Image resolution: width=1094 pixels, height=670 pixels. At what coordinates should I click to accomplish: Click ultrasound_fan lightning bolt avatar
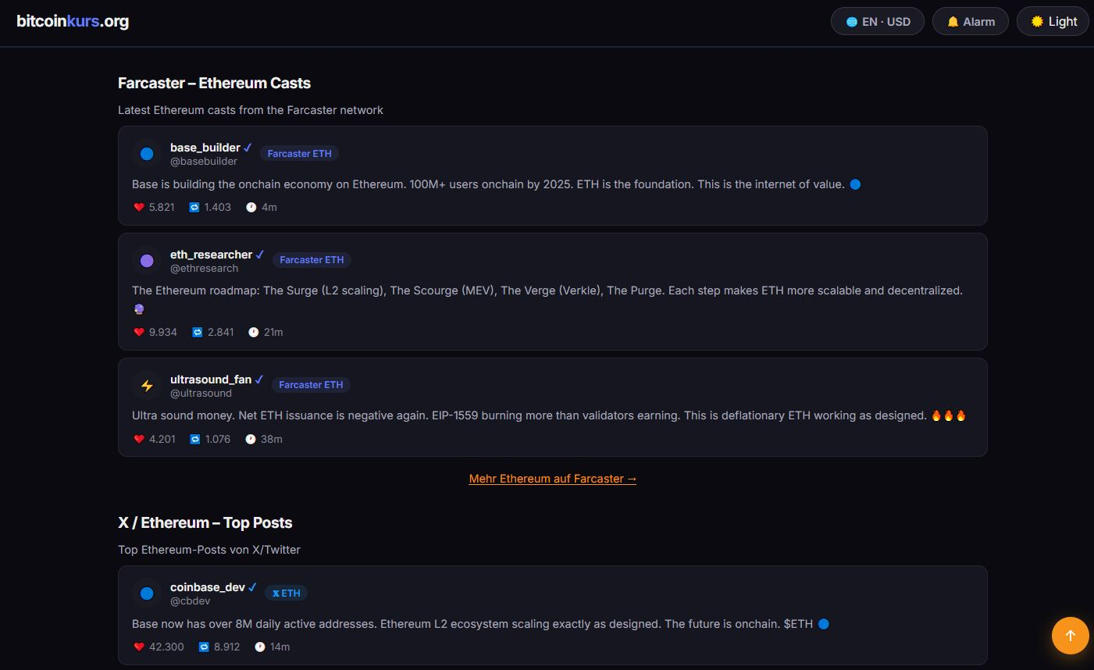(x=147, y=386)
